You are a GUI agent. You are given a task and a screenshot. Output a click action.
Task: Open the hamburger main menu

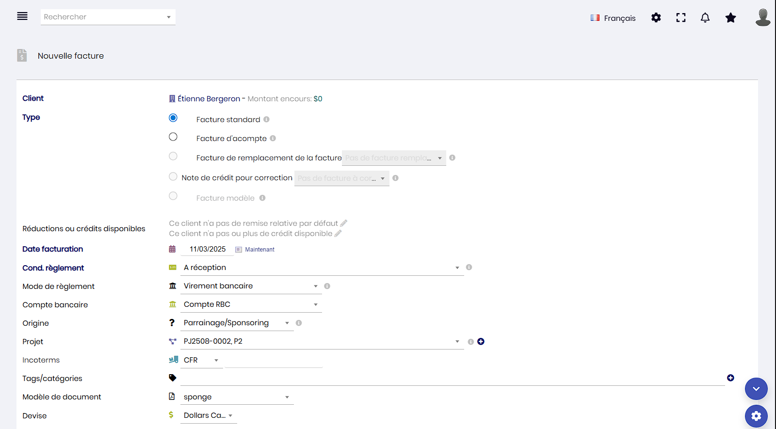(22, 16)
